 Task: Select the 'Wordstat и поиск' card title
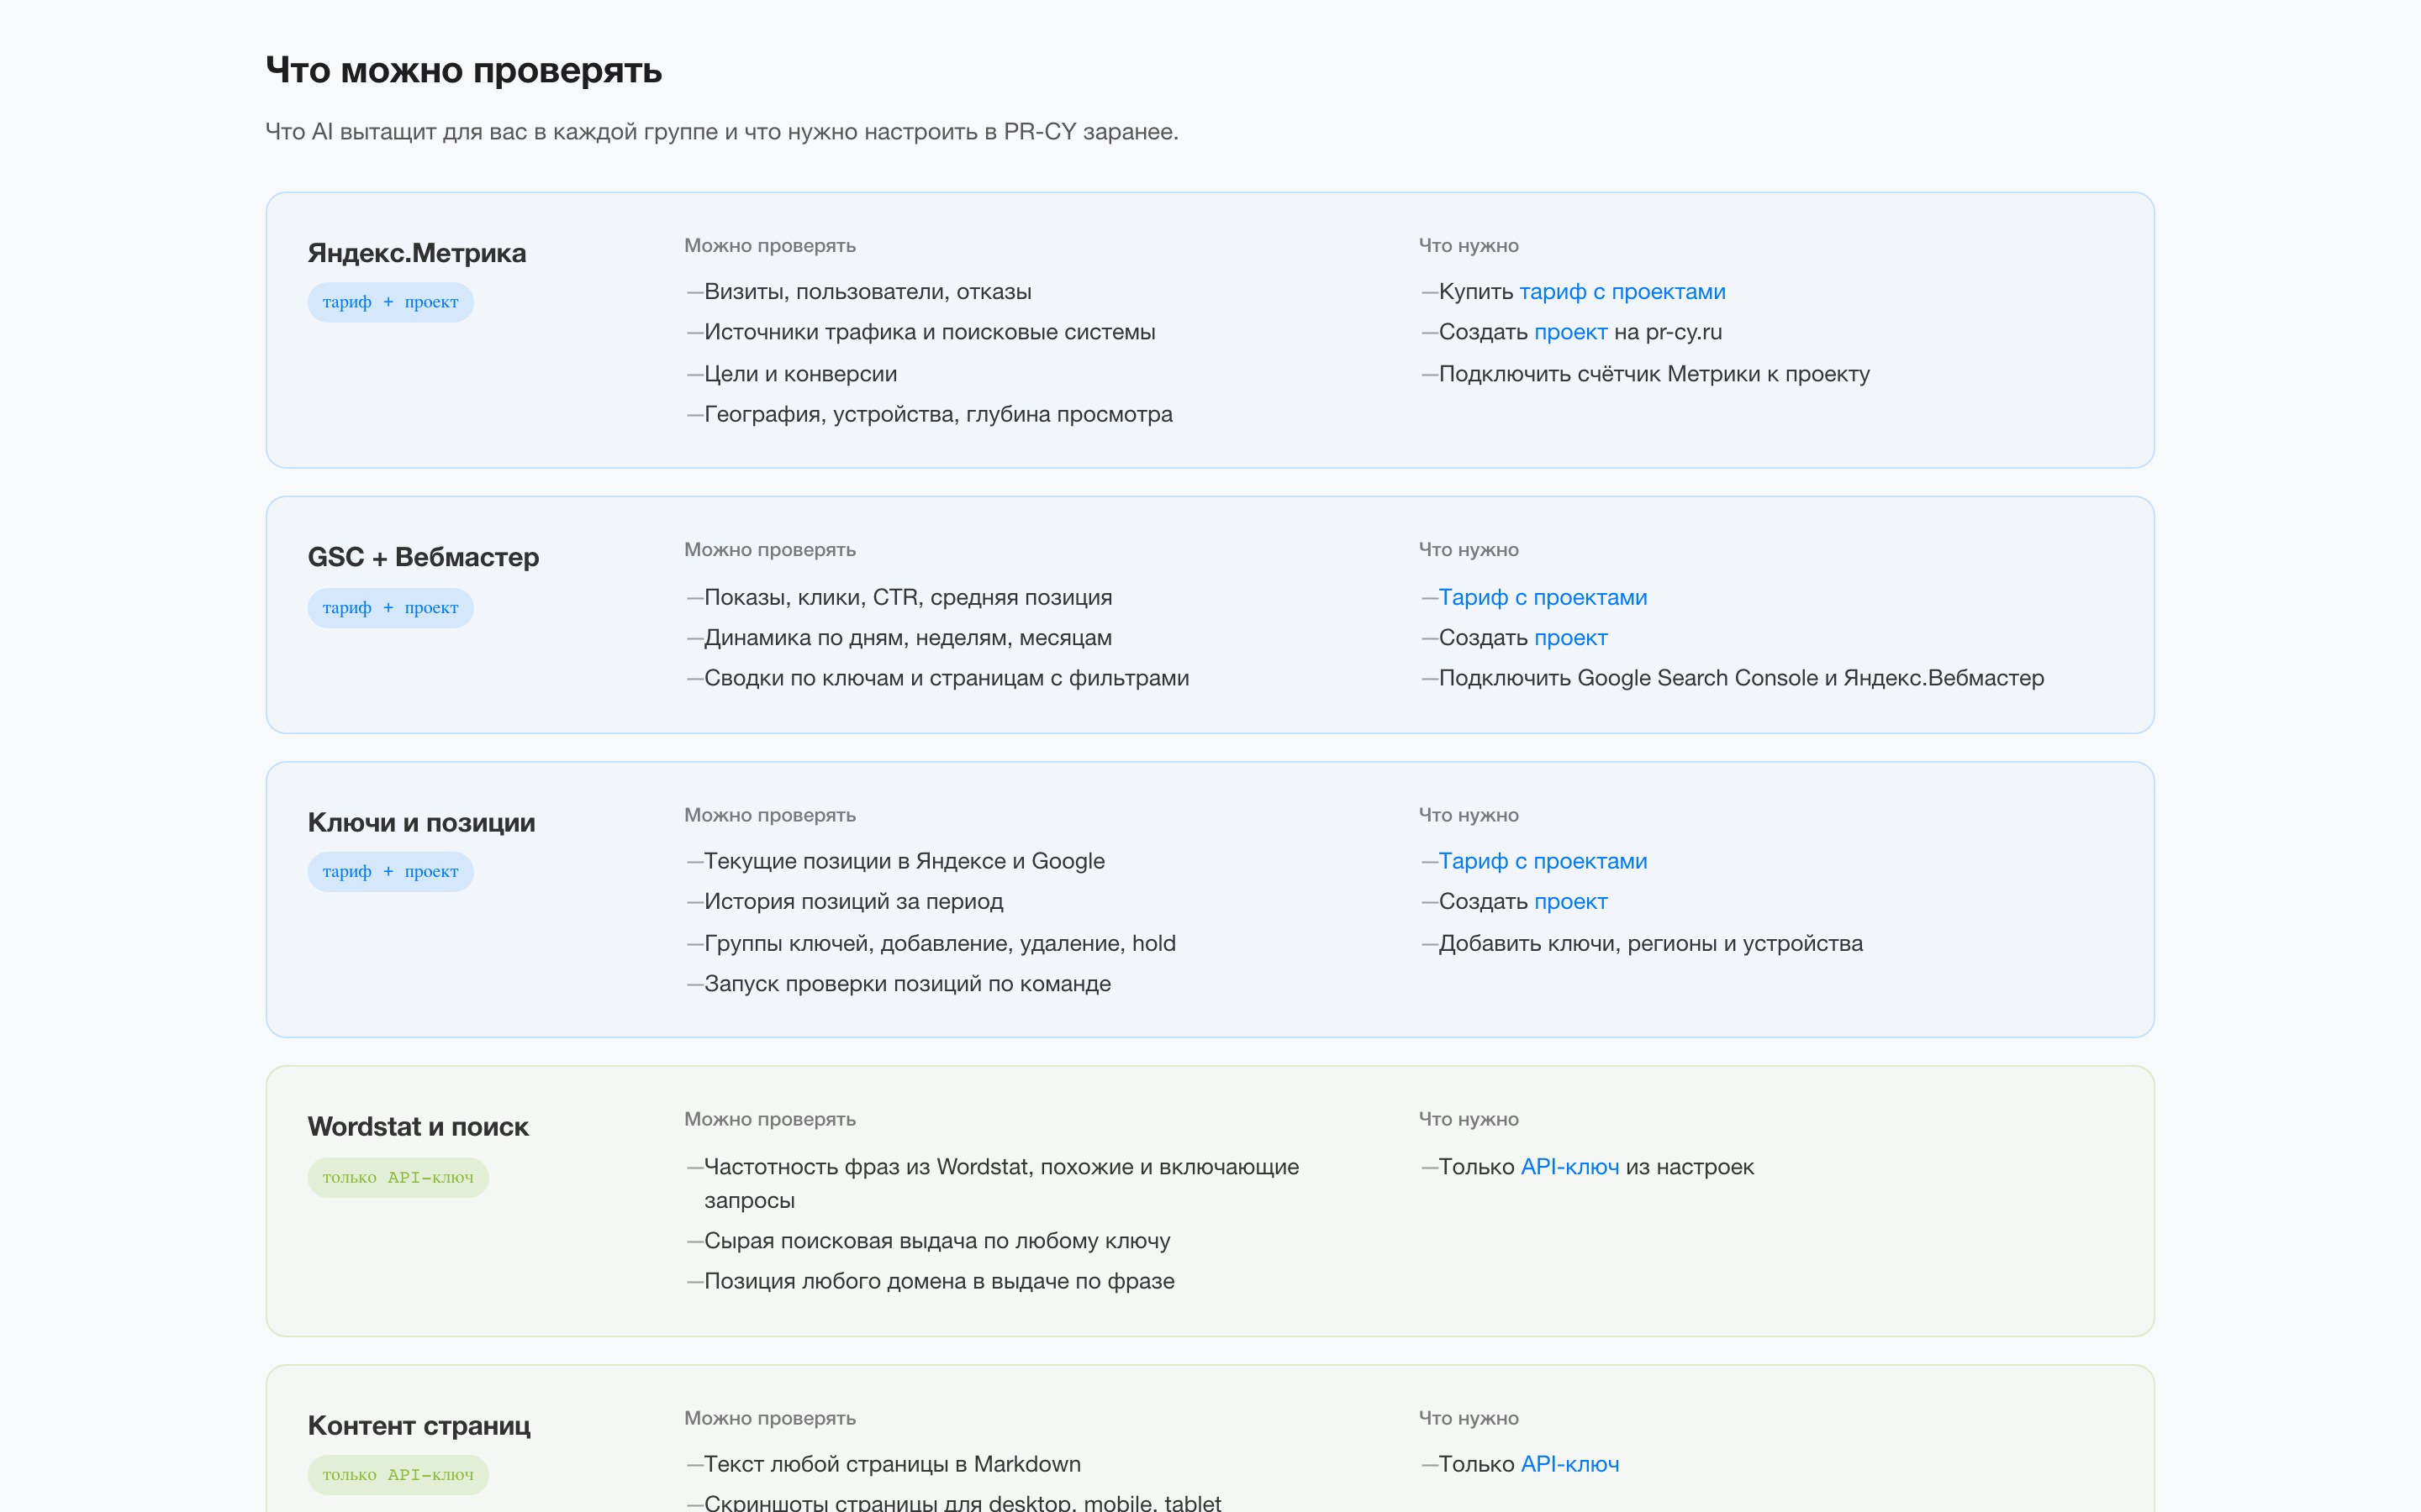coord(418,1127)
